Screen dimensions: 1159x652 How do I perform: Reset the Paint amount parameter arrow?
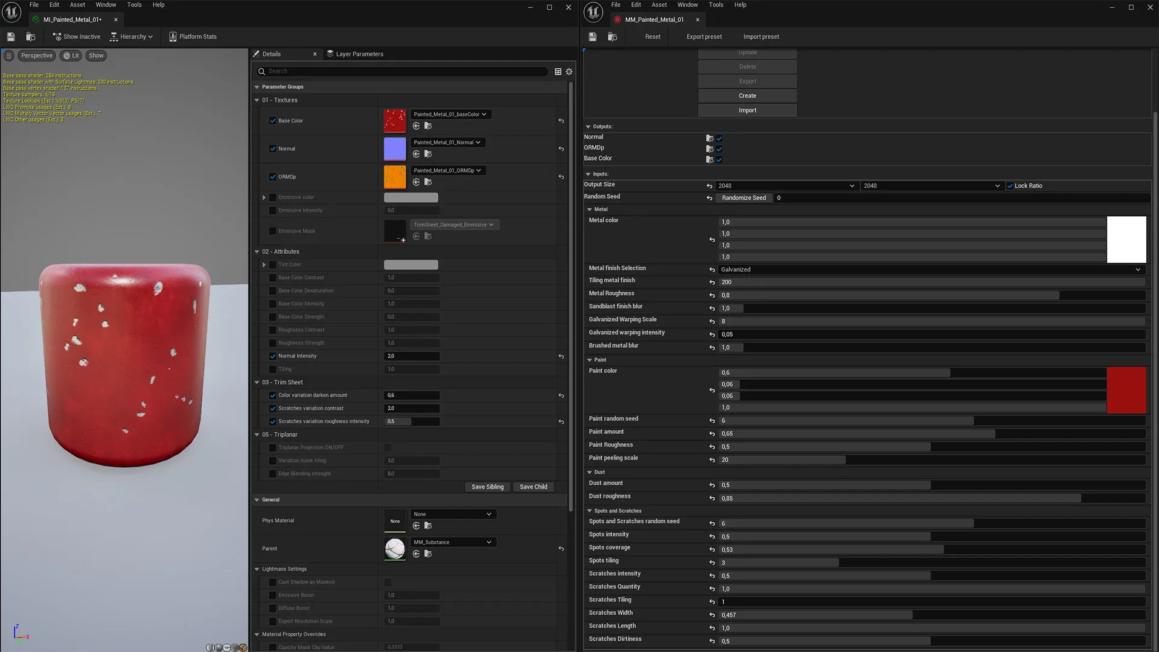click(x=712, y=434)
